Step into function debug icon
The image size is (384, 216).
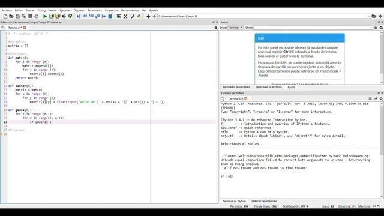click(91, 16)
